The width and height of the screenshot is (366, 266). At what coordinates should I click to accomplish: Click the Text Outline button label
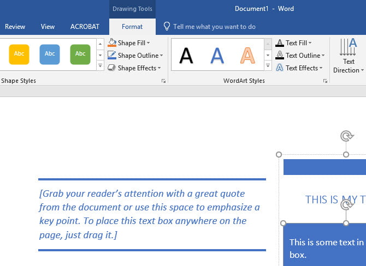coord(303,56)
